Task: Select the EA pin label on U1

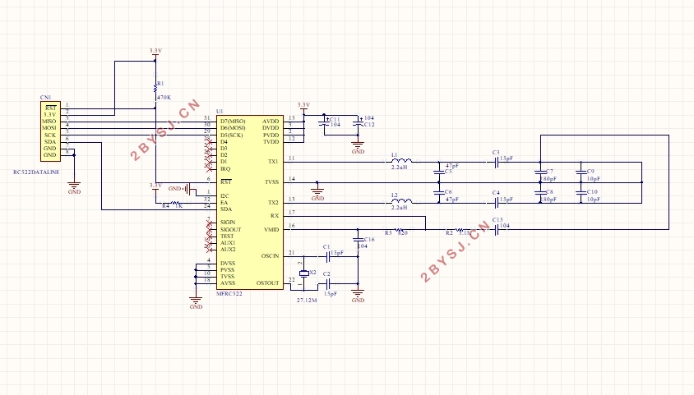Action: [x=224, y=203]
